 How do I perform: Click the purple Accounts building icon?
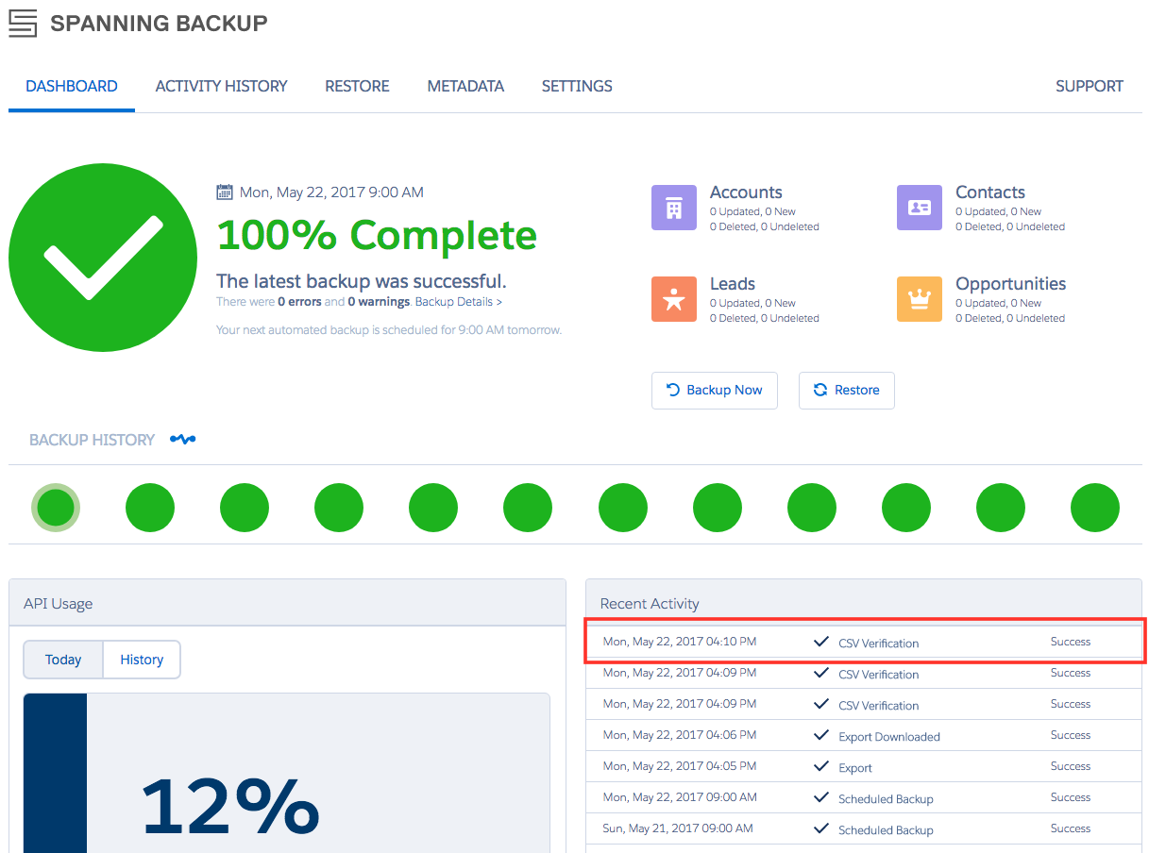[674, 208]
